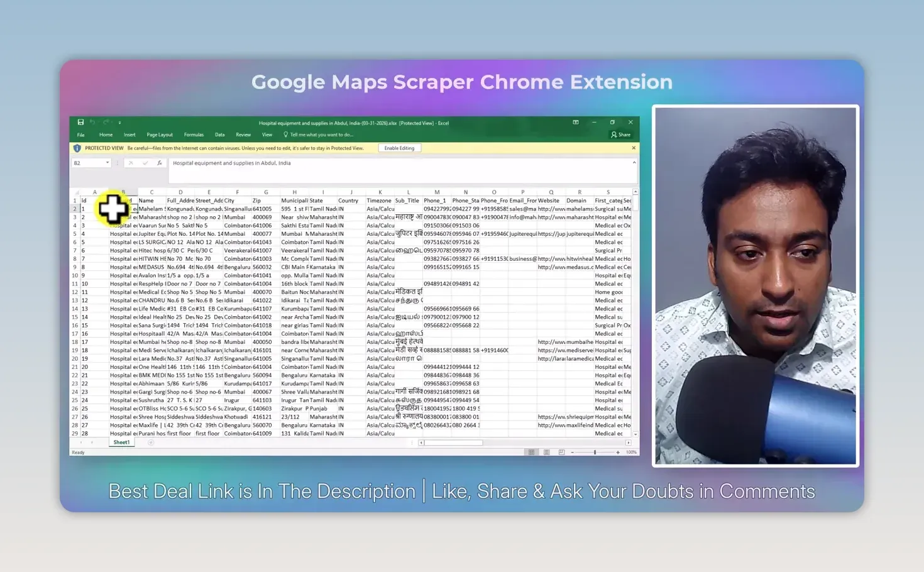Click the Save icon in Excel title bar
The image size is (924, 572).
point(80,123)
